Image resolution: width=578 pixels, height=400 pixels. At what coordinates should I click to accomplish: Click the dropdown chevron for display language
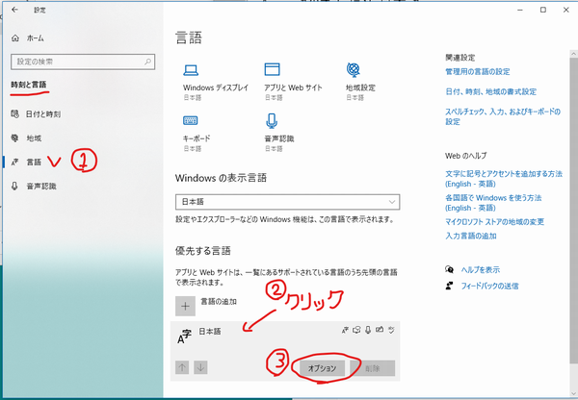point(392,202)
